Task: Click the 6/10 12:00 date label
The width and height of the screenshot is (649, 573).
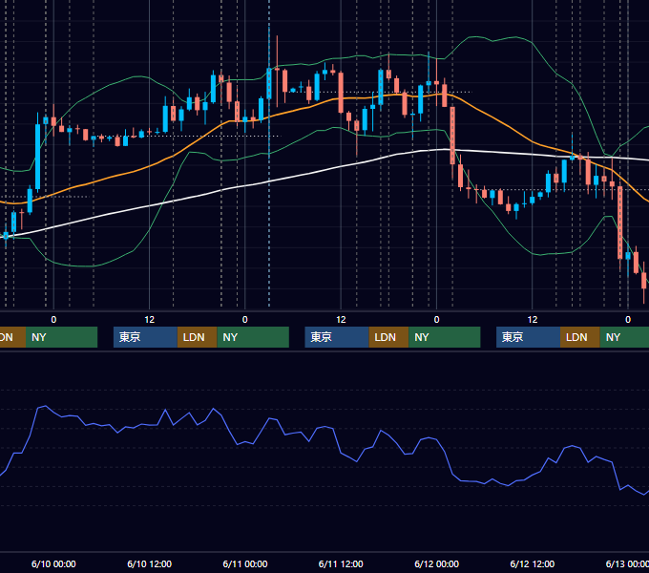Action: click(x=150, y=563)
